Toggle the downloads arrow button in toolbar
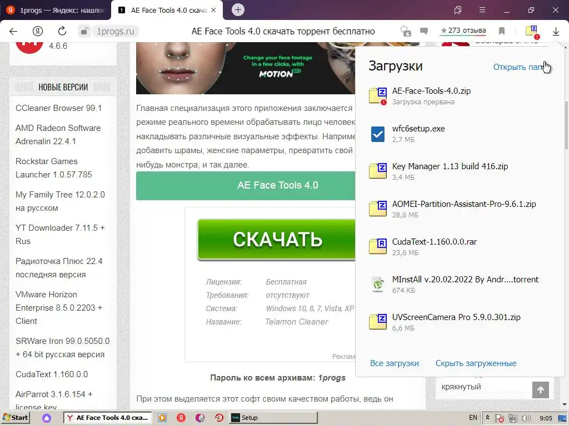The height and width of the screenshot is (426, 569). 556,32
